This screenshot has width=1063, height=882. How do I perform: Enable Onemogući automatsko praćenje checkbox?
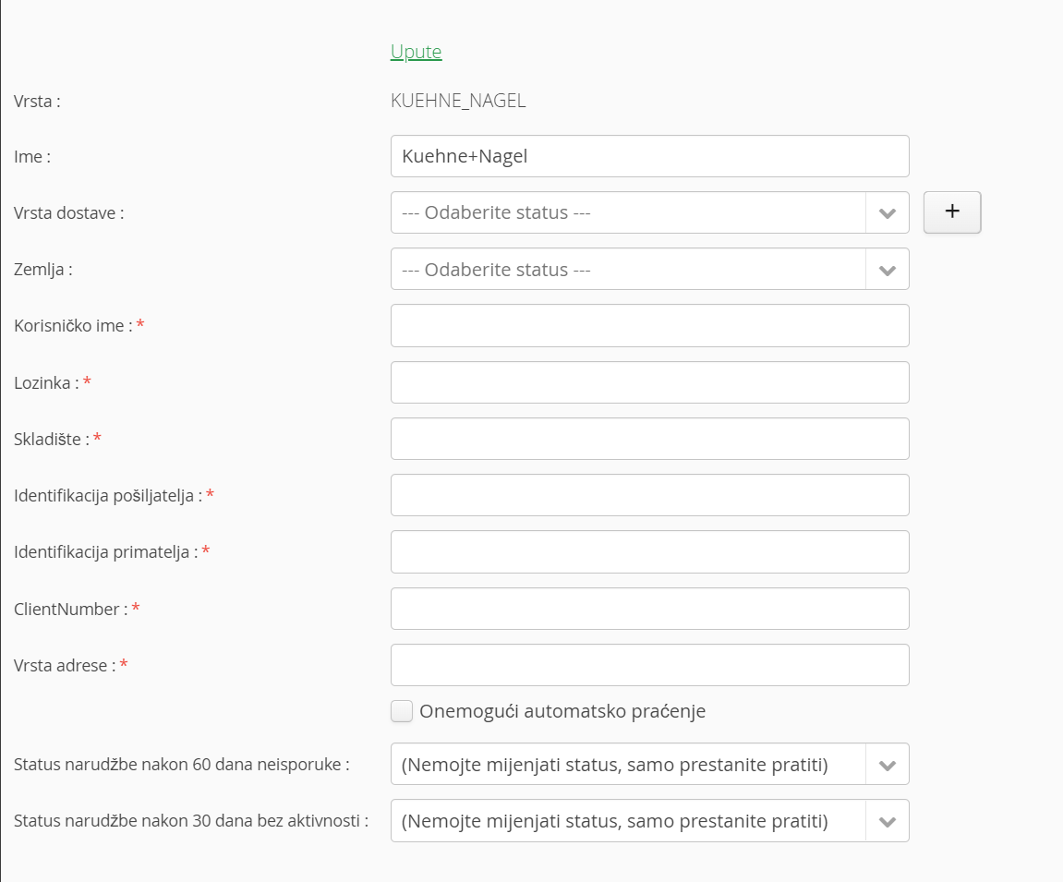(402, 711)
